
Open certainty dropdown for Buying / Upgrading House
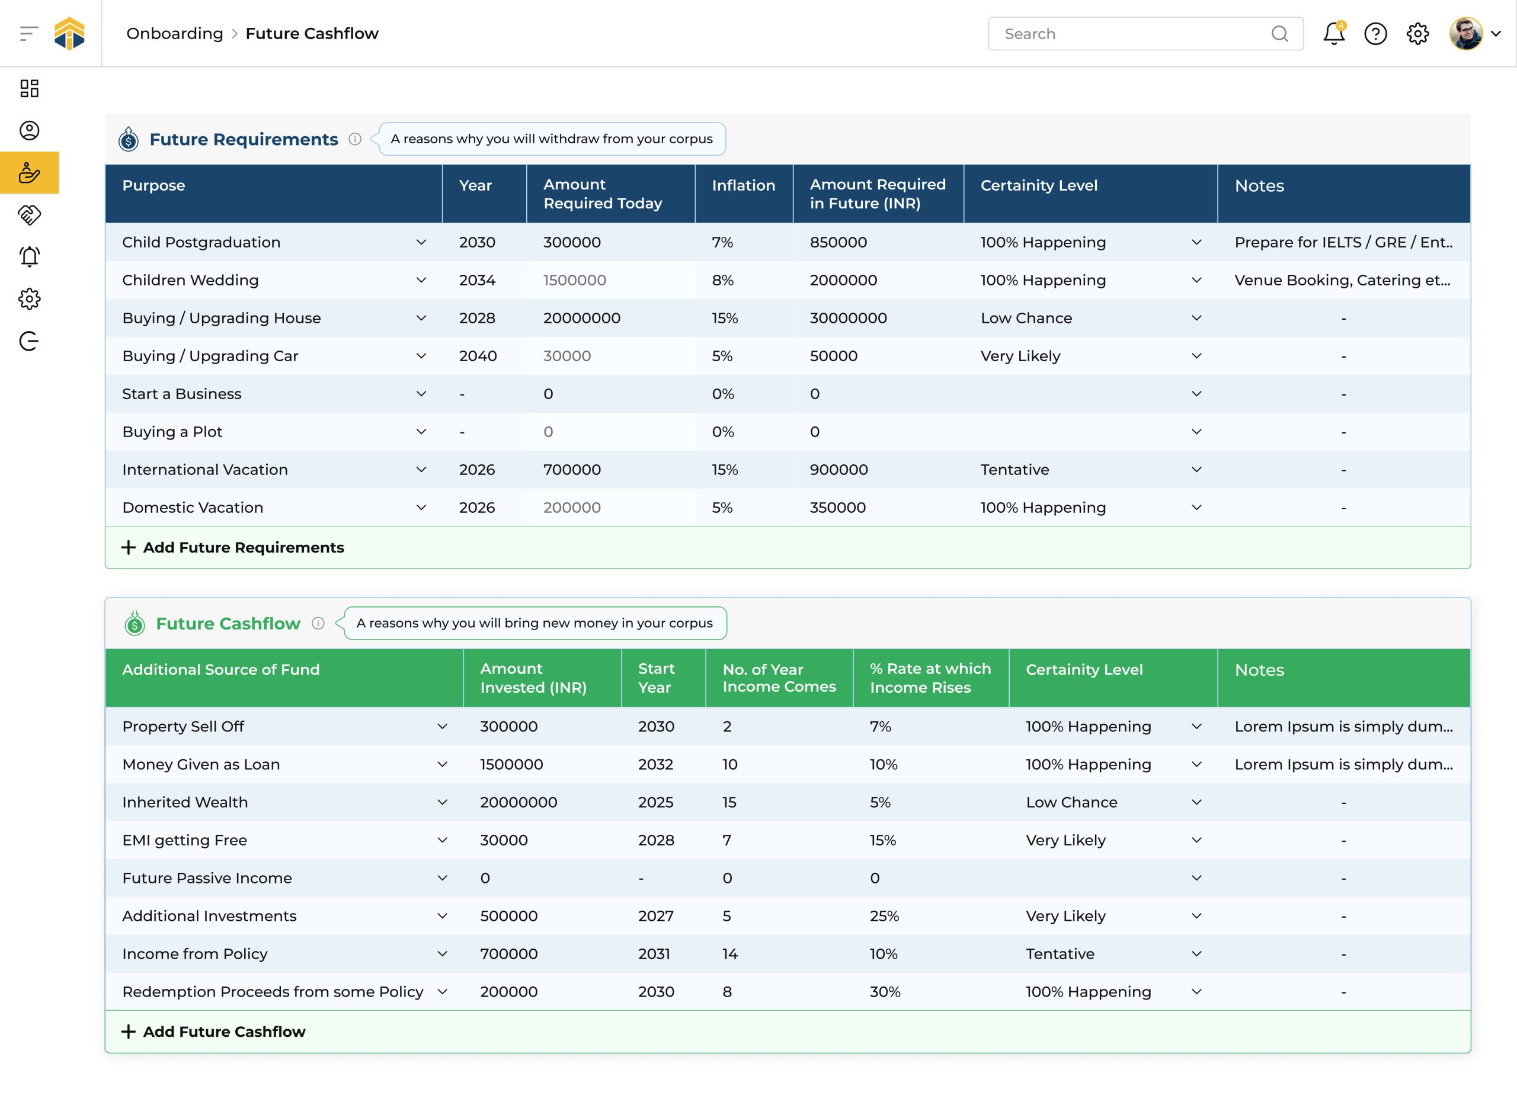(1196, 318)
